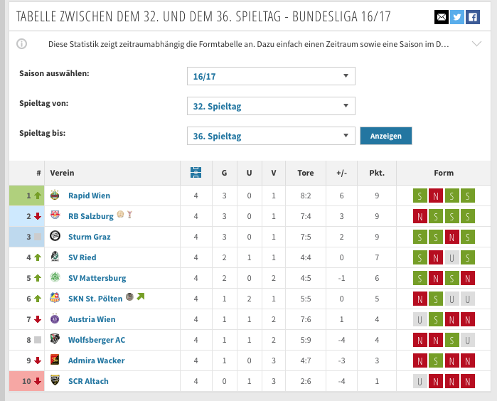Click the trophy icon next to RB Salzburg
Screen dimensions: 497x401
[129, 215]
